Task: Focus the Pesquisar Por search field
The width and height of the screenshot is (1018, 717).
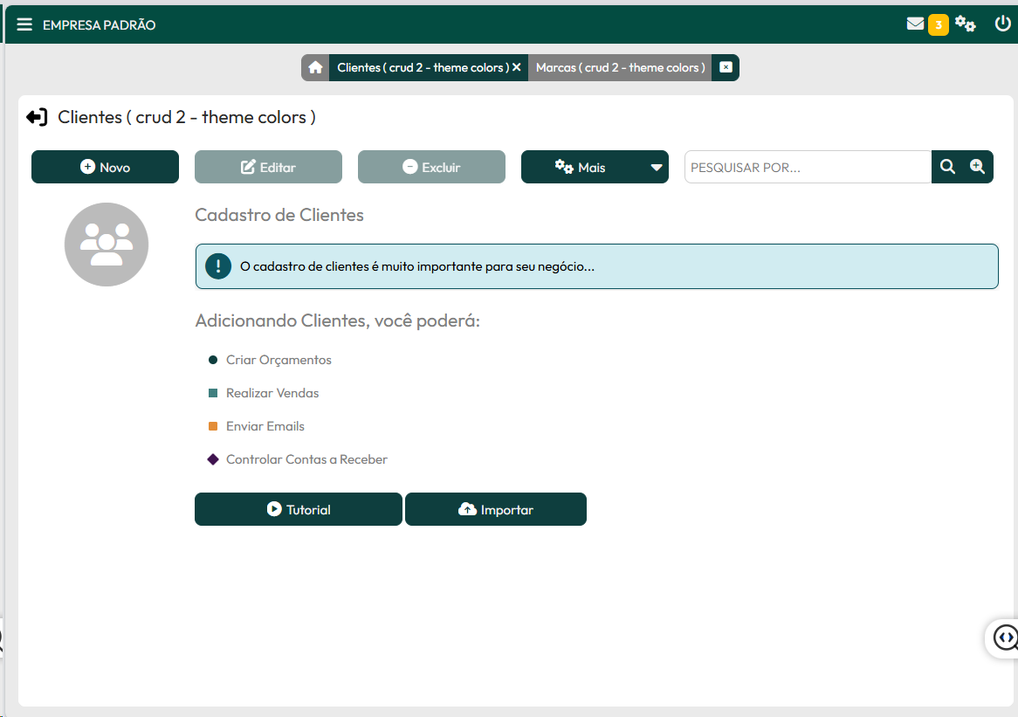Action: tap(808, 168)
